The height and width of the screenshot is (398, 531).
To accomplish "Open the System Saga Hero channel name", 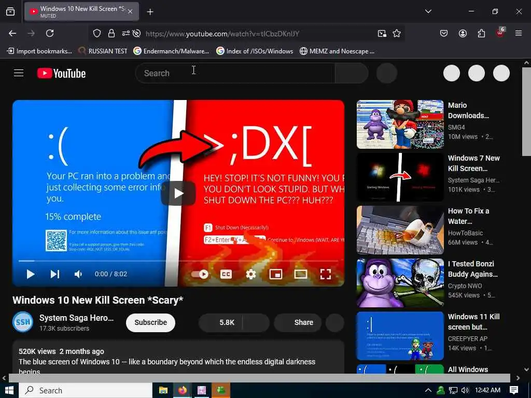I will click(x=77, y=318).
